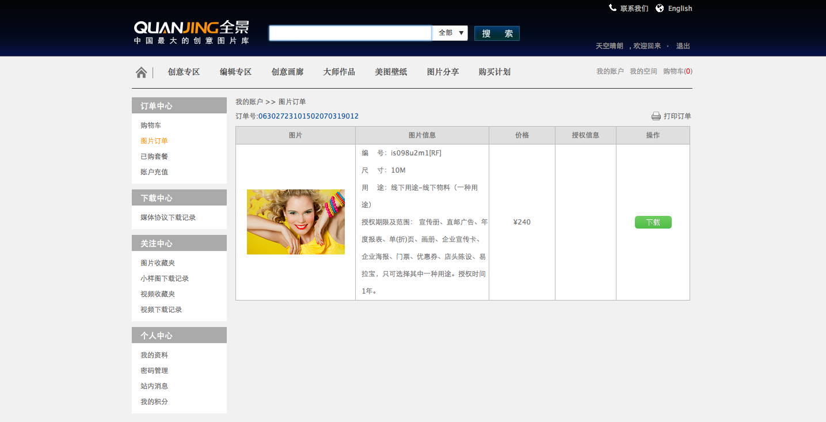Open 购物车(0) in top right

[677, 71]
